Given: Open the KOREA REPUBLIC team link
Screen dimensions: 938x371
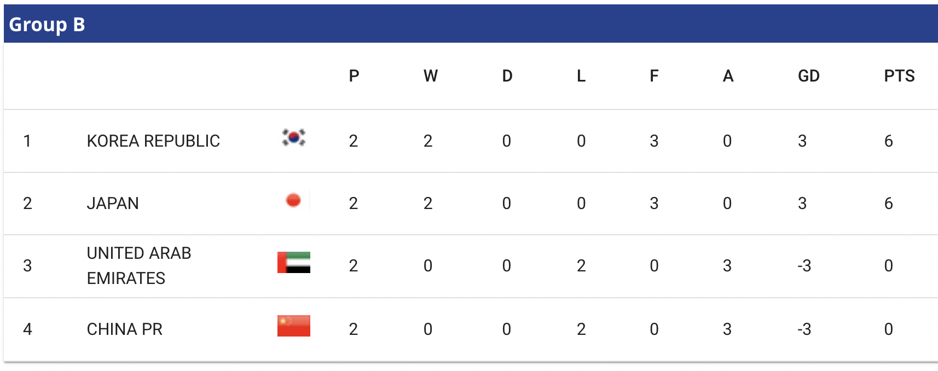Looking at the screenshot, I should 153,141.
